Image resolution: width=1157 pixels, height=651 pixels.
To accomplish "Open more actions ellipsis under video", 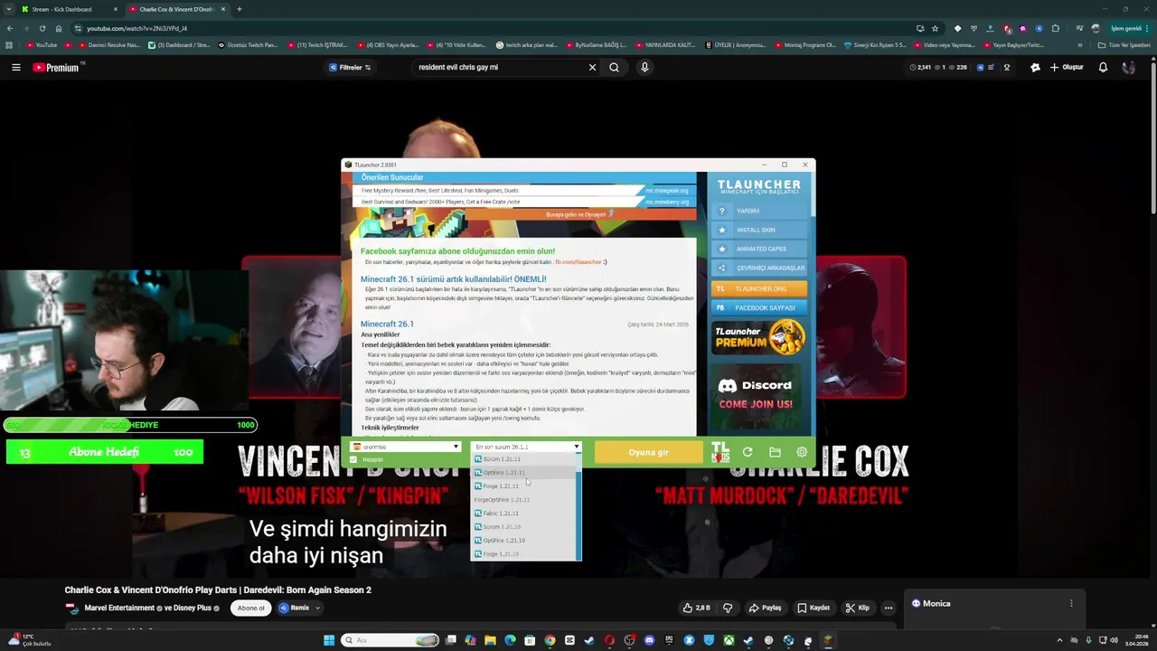I will click(x=889, y=608).
